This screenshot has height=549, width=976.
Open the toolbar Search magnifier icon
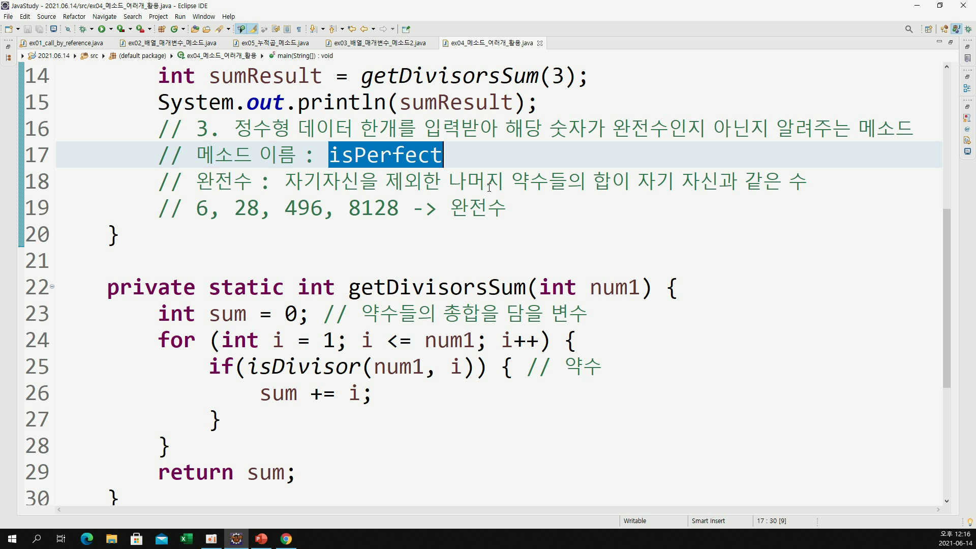[x=909, y=29]
